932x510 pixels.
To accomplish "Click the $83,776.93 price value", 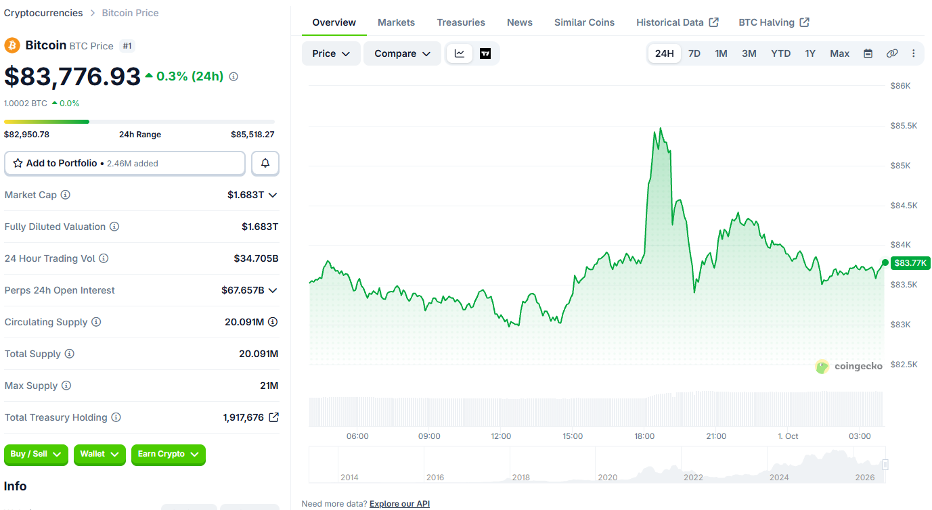I will (x=72, y=76).
